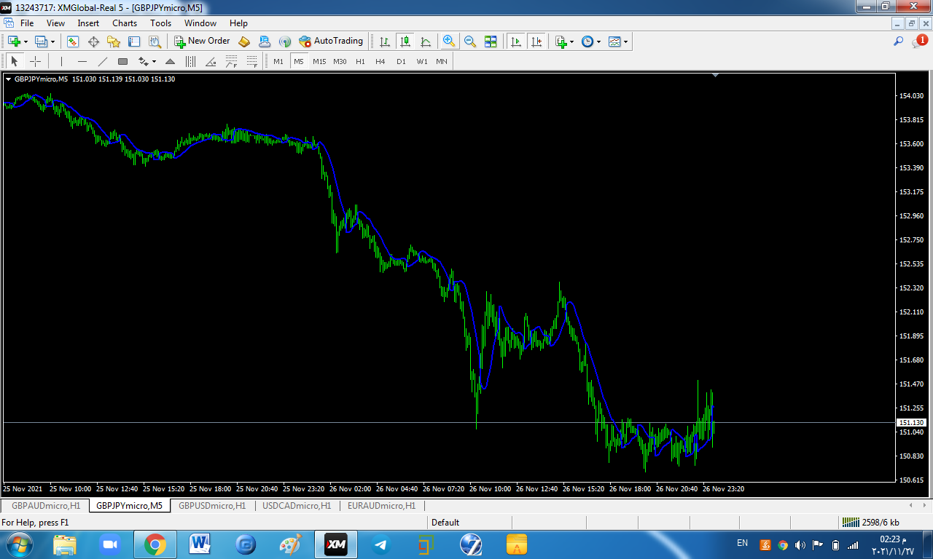Select the line chart icon
The height and width of the screenshot is (559, 933).
tap(426, 41)
